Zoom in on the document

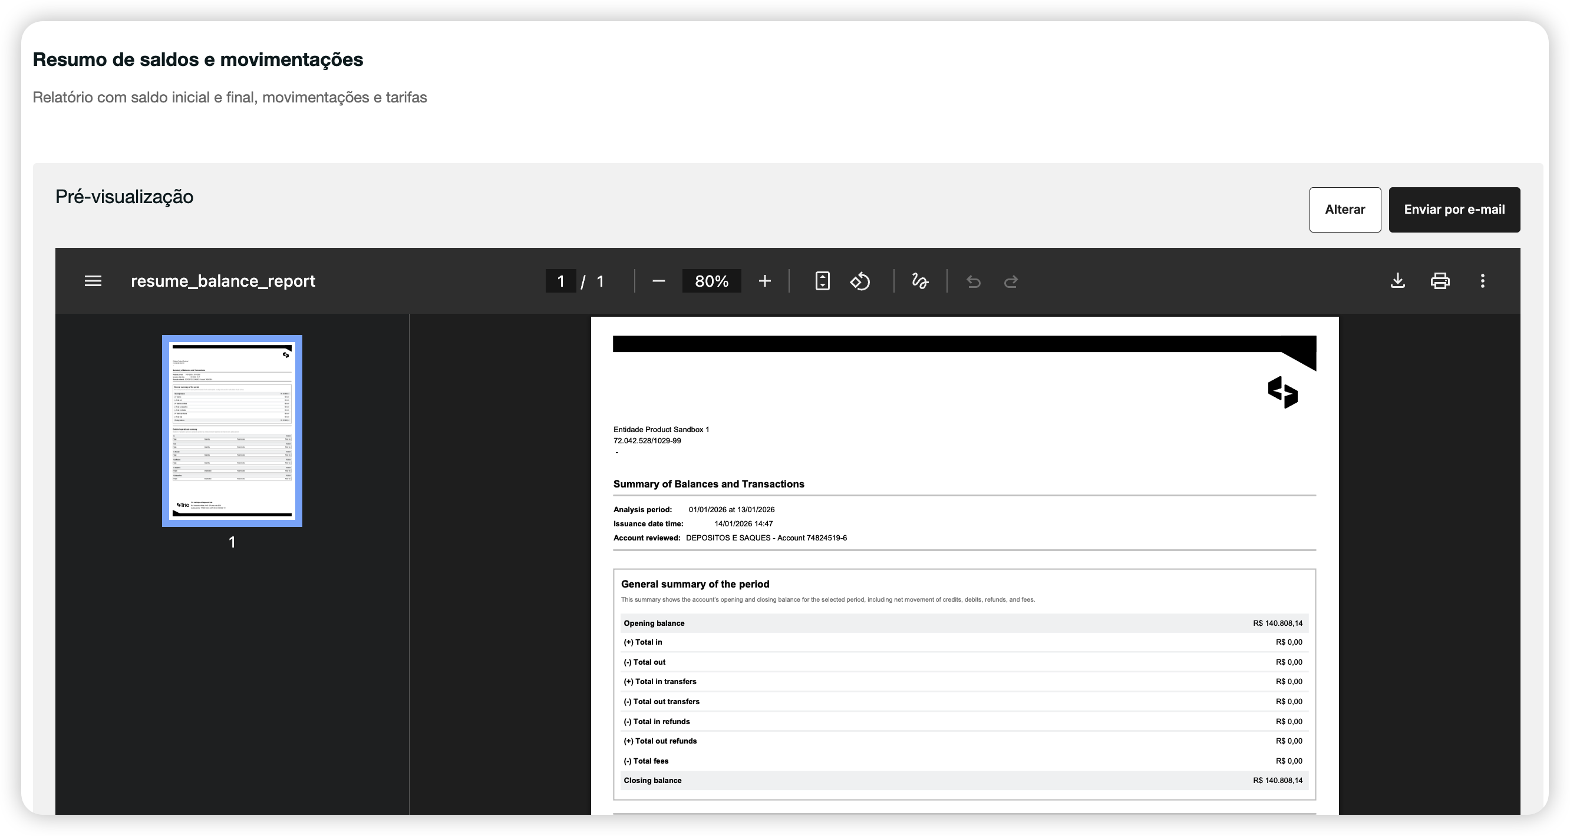(x=764, y=281)
